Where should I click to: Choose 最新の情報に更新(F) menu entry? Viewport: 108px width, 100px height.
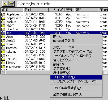click(76, 95)
